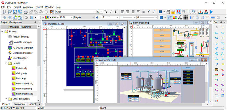Click the blue Run play icon

click(x=211, y=12)
